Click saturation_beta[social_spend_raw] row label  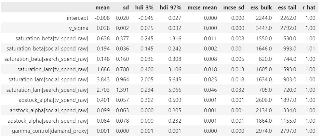(47, 49)
